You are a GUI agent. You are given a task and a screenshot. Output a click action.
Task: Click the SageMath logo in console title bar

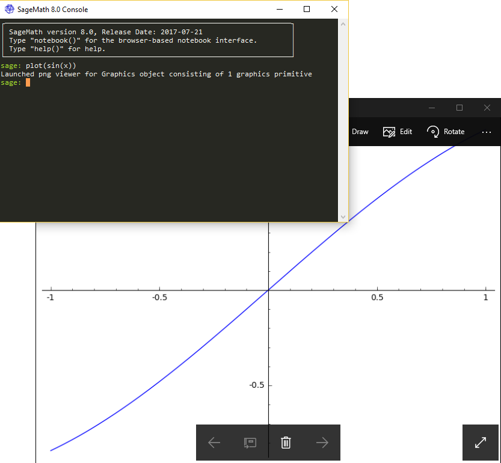(x=9, y=9)
